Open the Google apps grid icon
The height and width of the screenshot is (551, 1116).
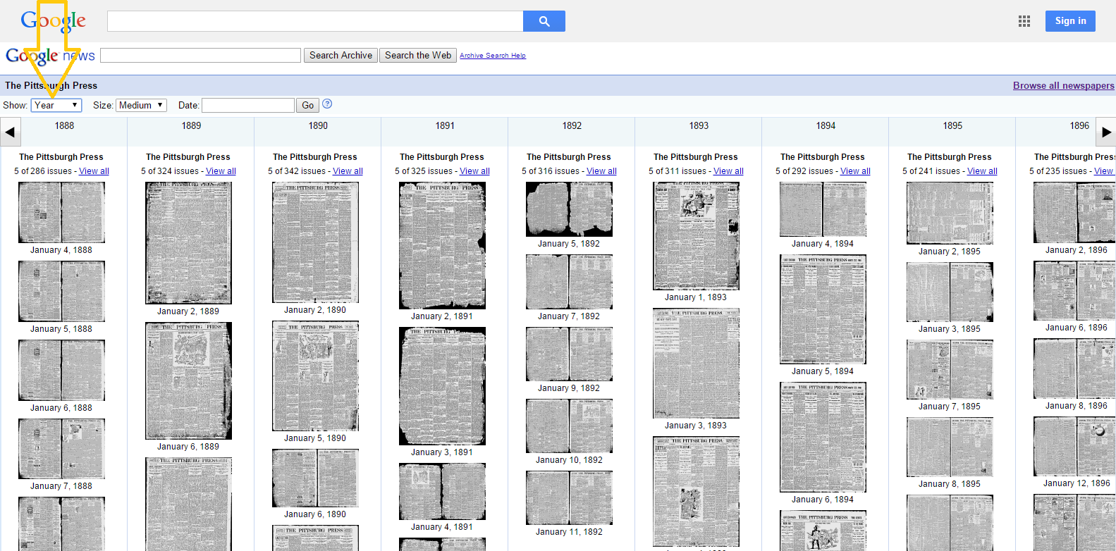click(1024, 21)
